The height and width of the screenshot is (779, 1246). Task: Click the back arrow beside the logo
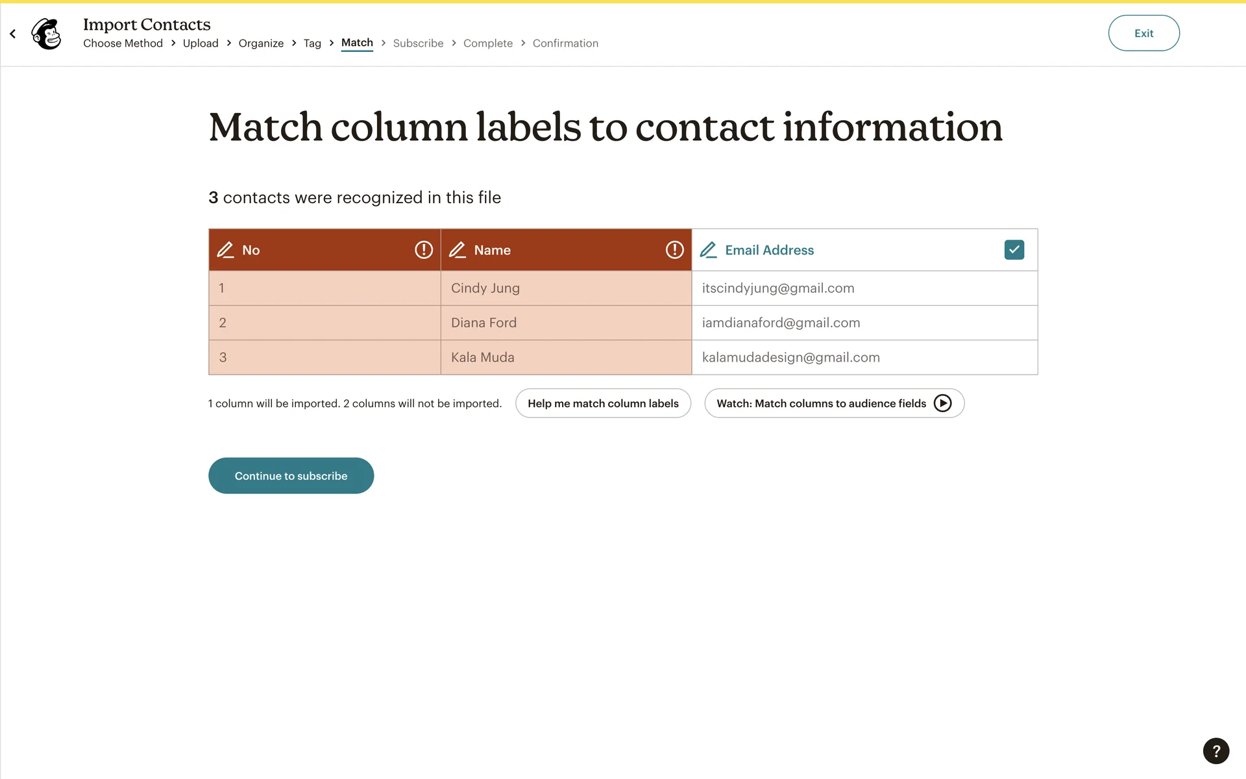12,34
